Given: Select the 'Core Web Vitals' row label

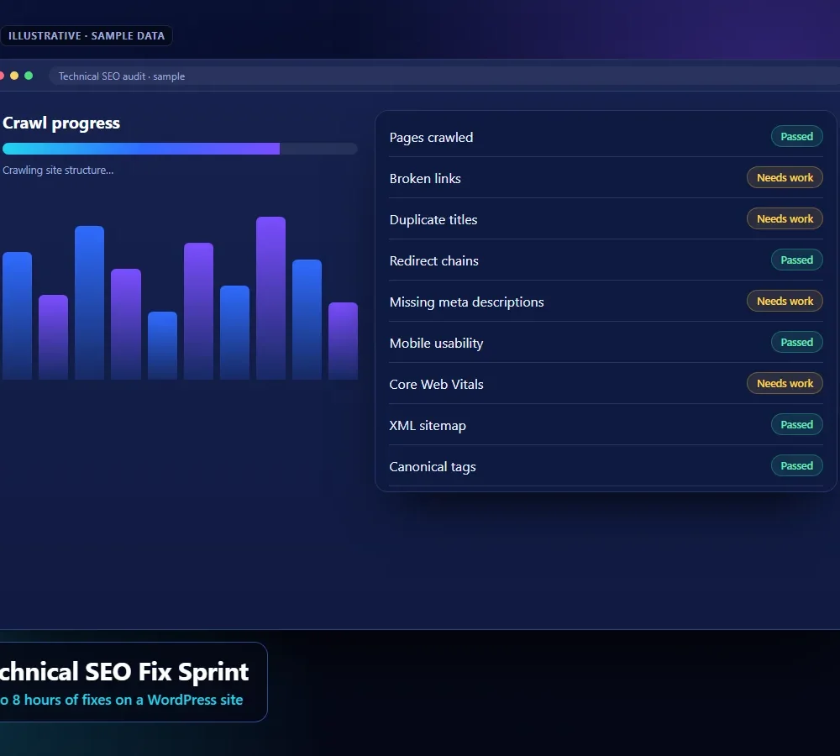Looking at the screenshot, I should click(x=436, y=385).
